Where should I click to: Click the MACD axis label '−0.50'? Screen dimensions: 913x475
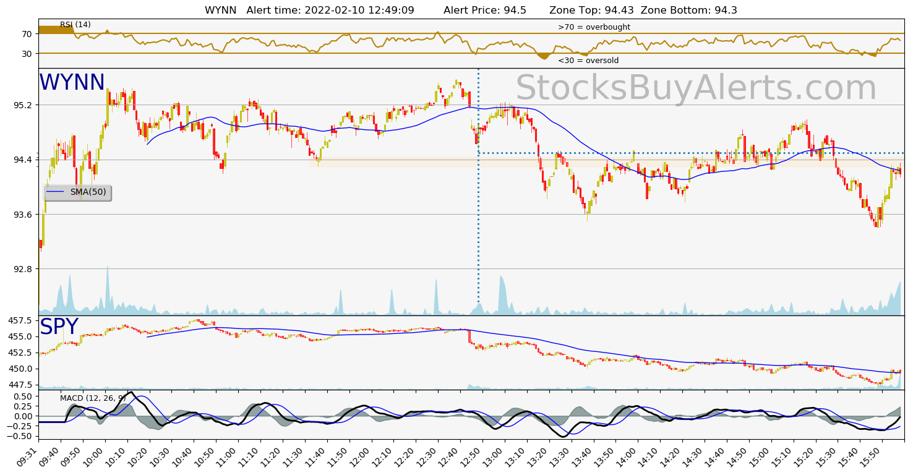[19, 436]
